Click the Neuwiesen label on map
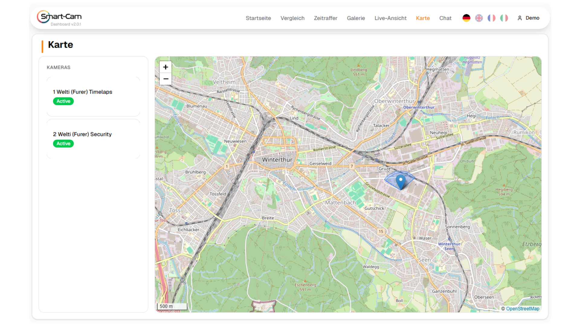The image size is (580, 326). (235, 141)
